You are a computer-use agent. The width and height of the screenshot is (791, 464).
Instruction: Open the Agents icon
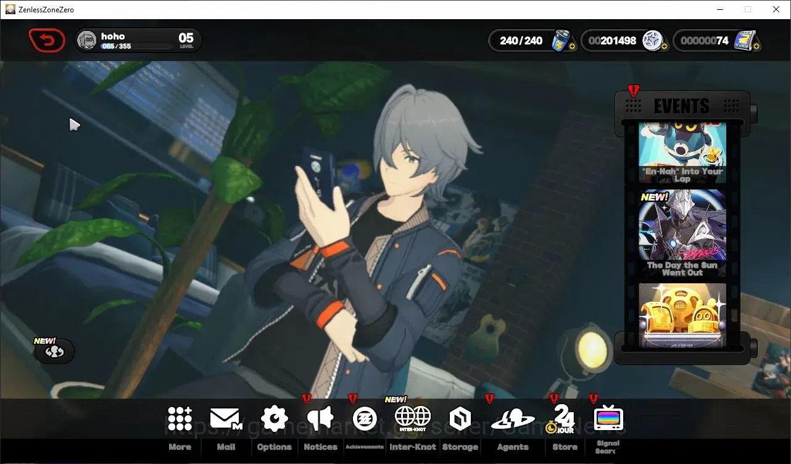pos(512,420)
